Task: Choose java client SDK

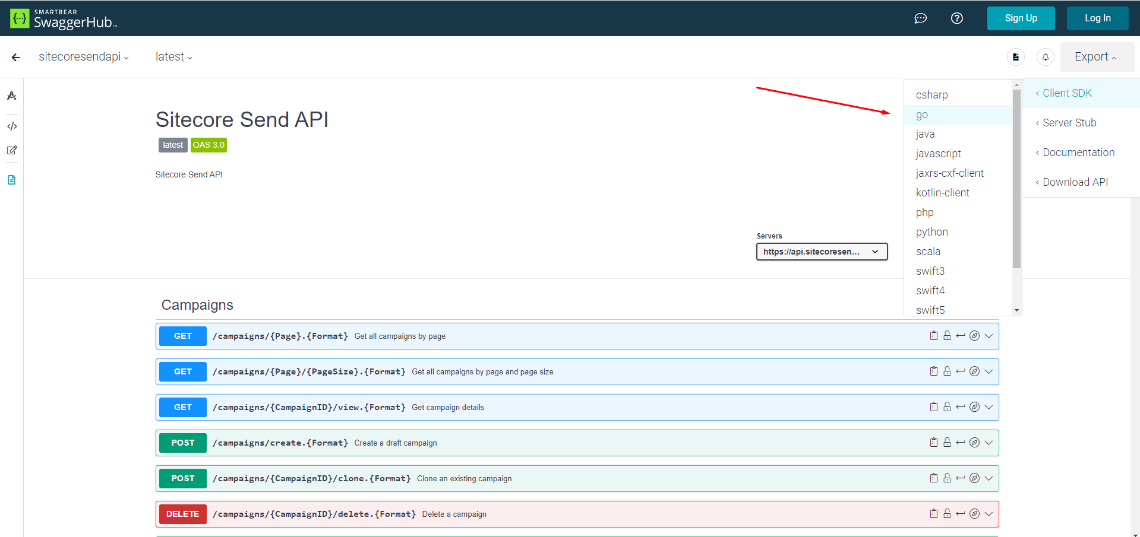Action: (x=958, y=134)
